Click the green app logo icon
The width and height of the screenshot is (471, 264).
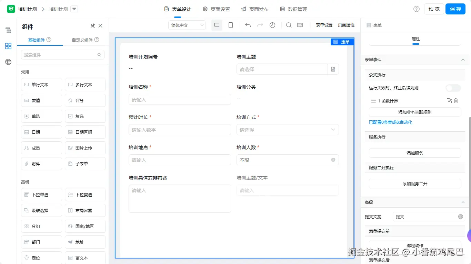coord(11,9)
